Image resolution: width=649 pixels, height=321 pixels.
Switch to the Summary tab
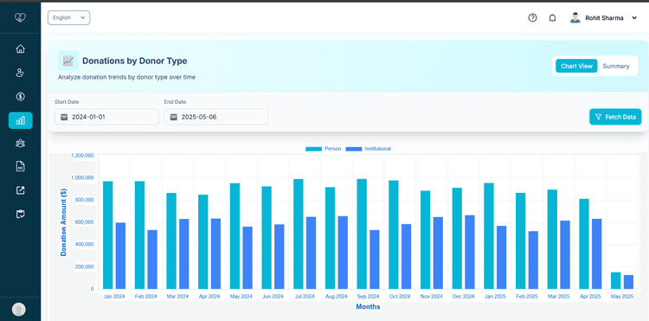pos(616,66)
